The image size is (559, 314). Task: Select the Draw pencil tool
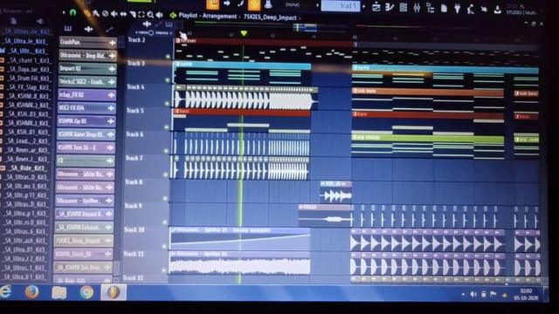(x=86, y=14)
